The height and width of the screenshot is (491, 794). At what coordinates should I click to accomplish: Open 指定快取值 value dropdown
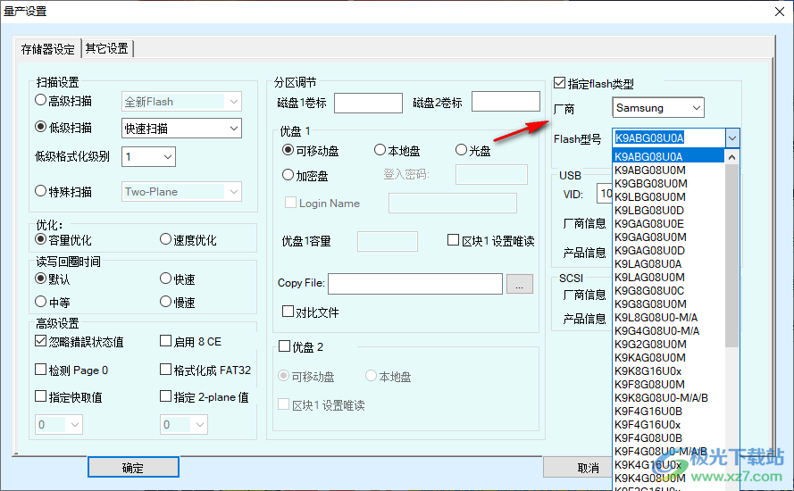click(x=59, y=424)
